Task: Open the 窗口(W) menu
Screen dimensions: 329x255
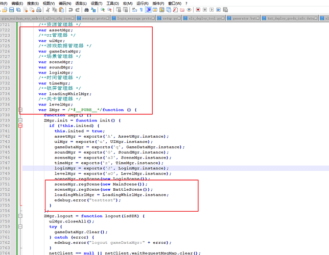Action: pyautogui.click(x=175, y=4)
